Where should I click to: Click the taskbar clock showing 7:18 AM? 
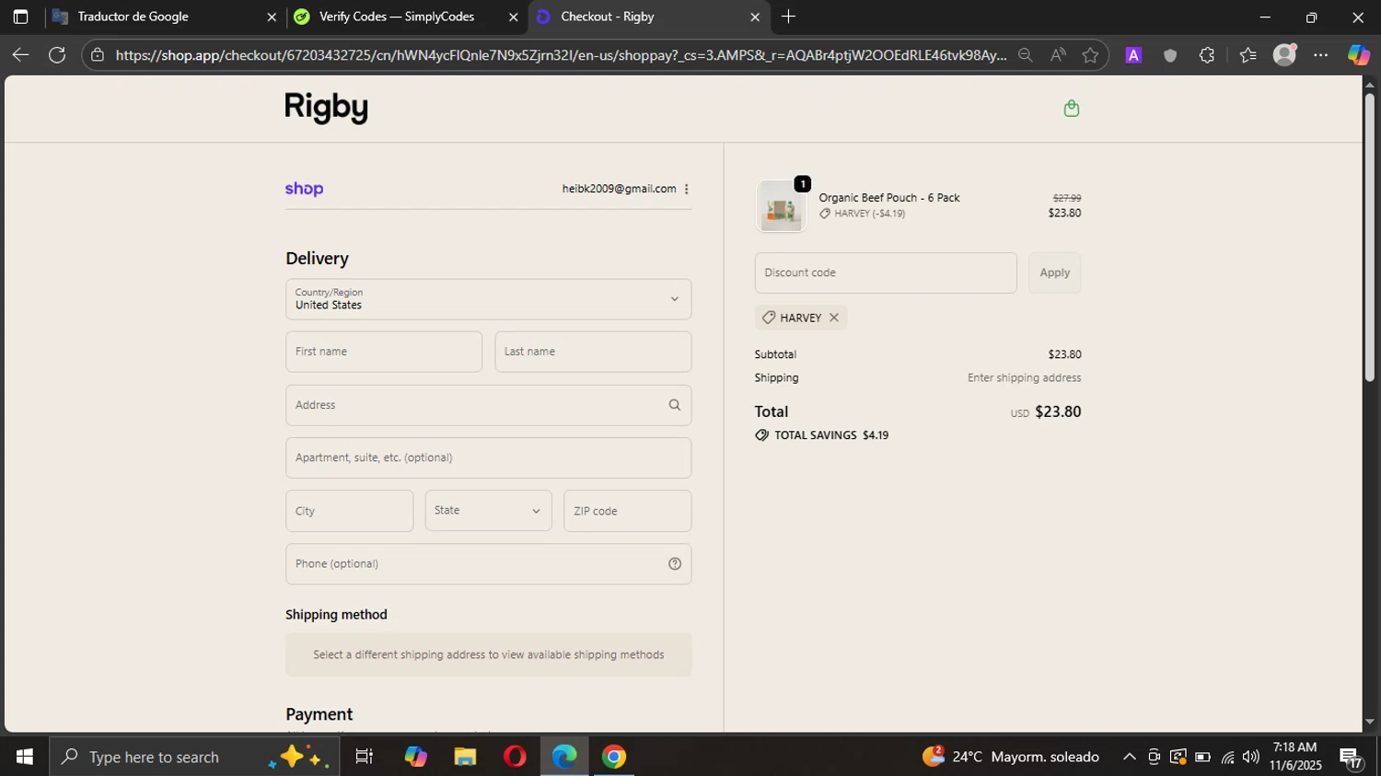pos(1295,757)
